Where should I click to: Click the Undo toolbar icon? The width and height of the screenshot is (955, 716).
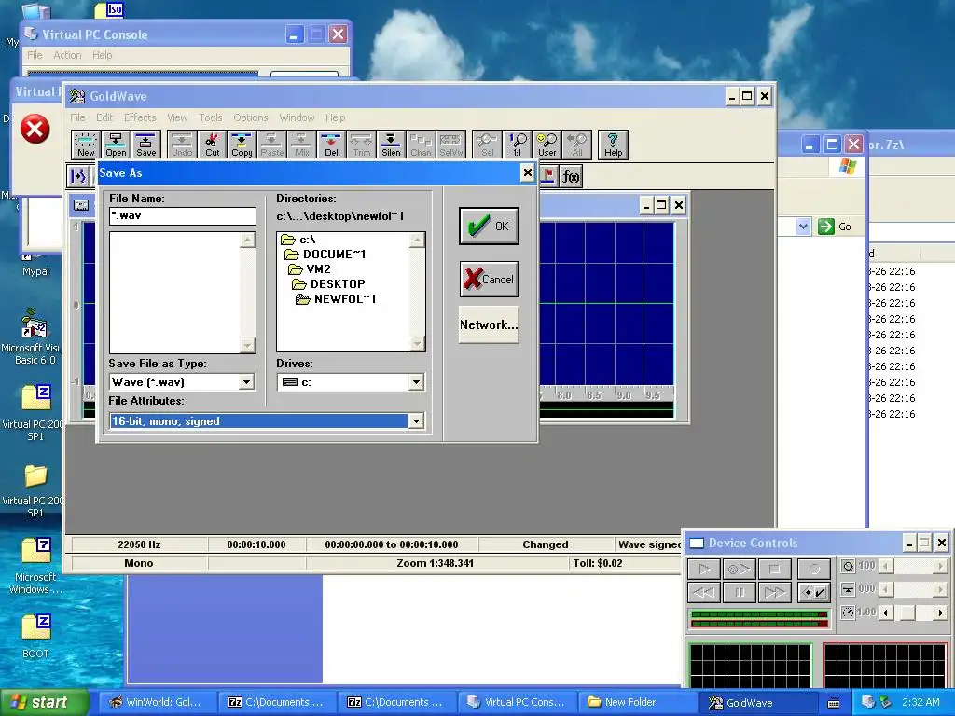[182, 145]
